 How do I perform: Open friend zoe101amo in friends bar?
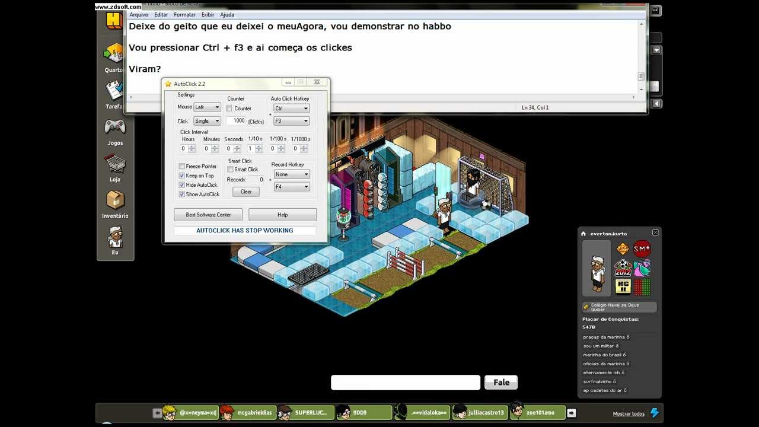click(537, 412)
